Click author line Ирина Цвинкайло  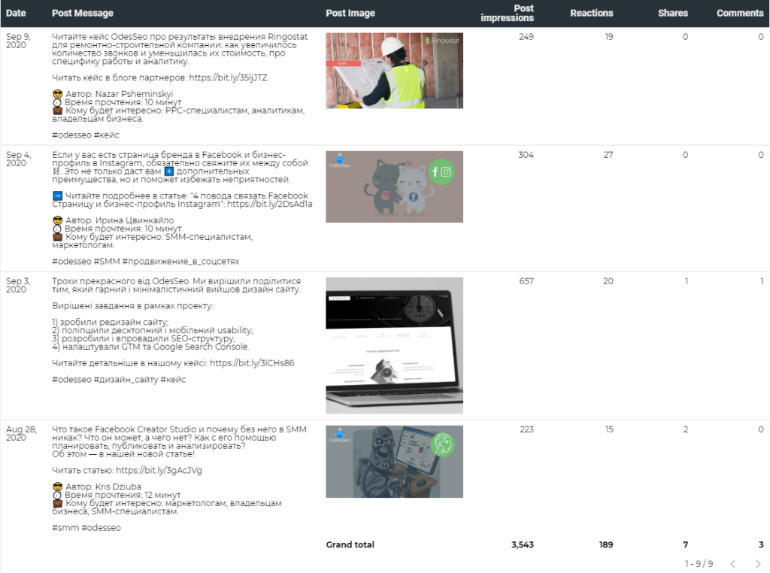[x=113, y=220]
